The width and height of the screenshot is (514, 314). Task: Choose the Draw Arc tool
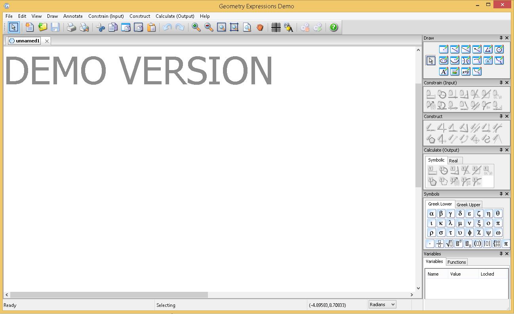click(x=477, y=60)
